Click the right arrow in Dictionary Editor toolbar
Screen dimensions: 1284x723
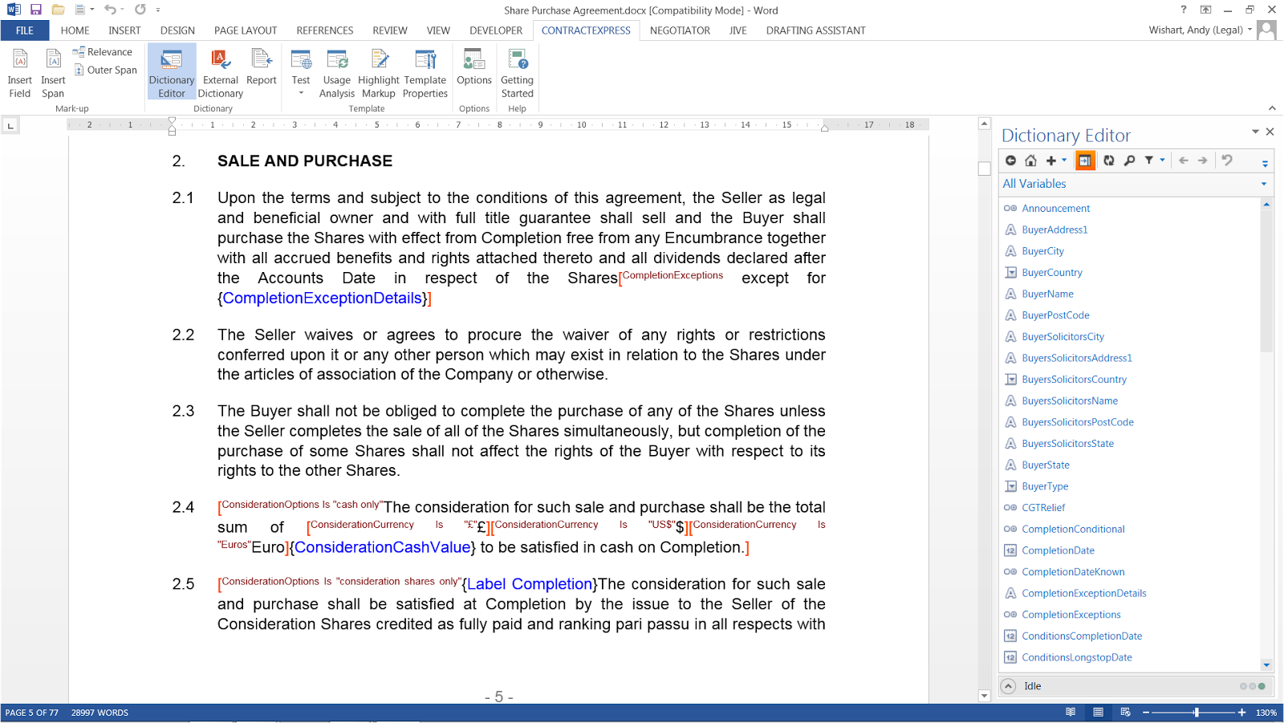coord(1203,160)
